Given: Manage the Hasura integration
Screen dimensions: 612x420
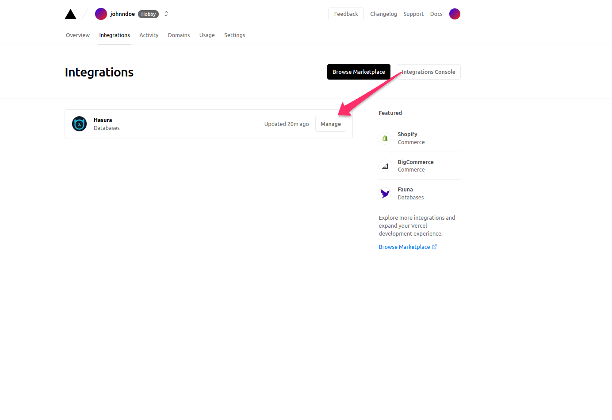Looking at the screenshot, I should pos(330,124).
